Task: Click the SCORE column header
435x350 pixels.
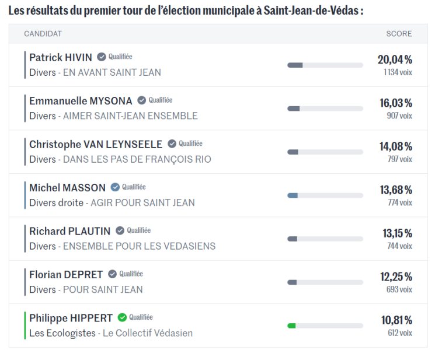Action: (399, 34)
